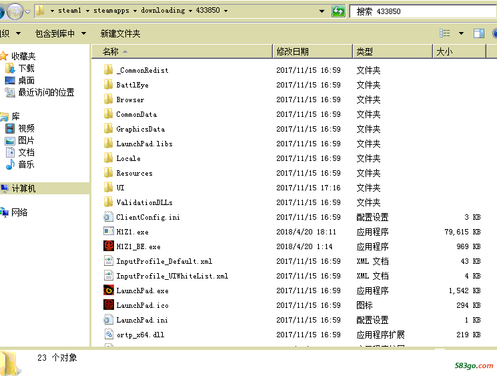The height and width of the screenshot is (376, 497).
Task: Select 桌面 in navigation pane
Action: (26, 80)
